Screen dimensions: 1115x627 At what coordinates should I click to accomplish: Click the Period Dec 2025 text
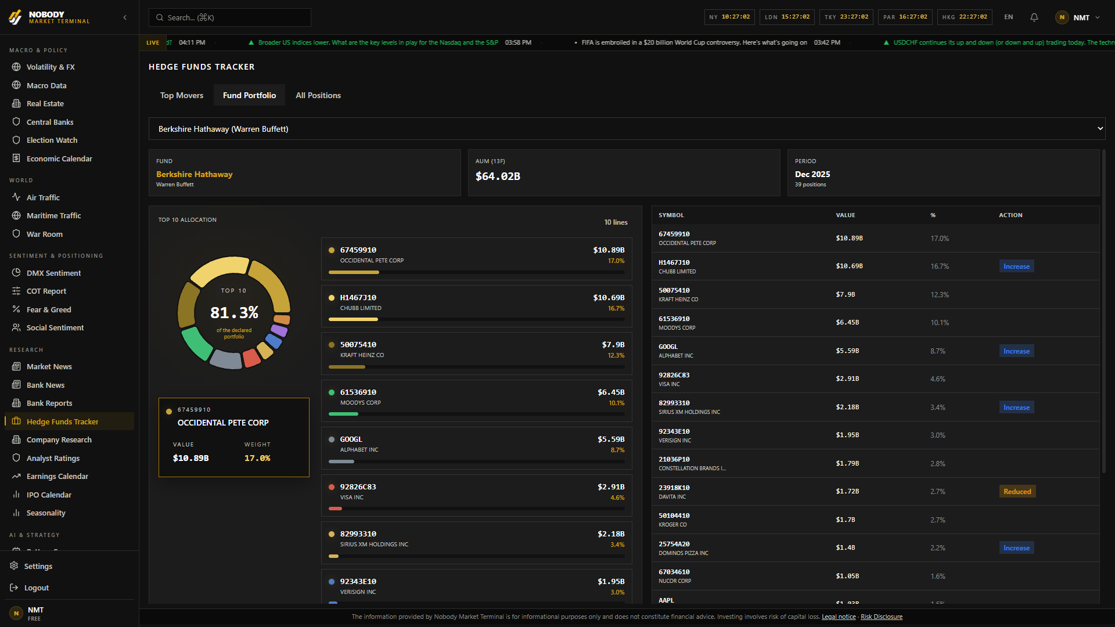(x=812, y=174)
